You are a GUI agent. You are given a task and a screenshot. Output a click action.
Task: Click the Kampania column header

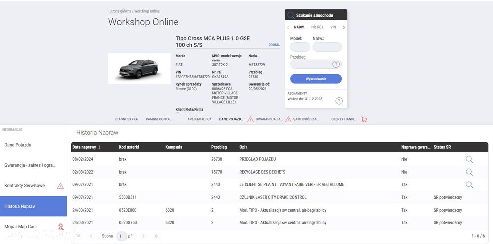[174, 147]
